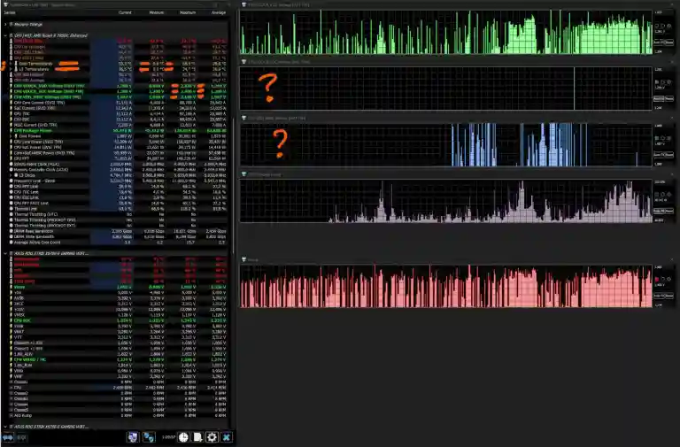680x447 pixels.
Task: Click the Minimum column header
Action: point(157,12)
